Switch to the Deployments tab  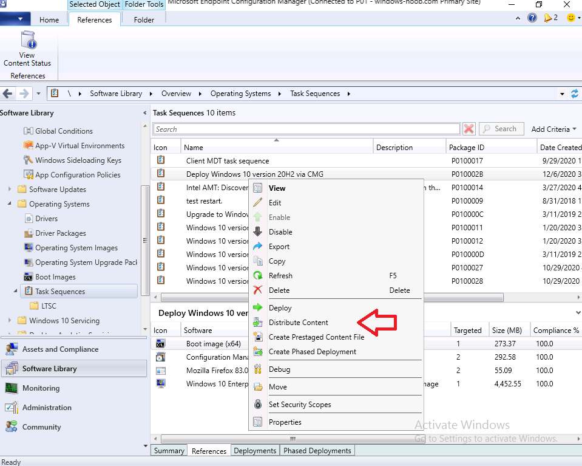pyautogui.click(x=255, y=450)
